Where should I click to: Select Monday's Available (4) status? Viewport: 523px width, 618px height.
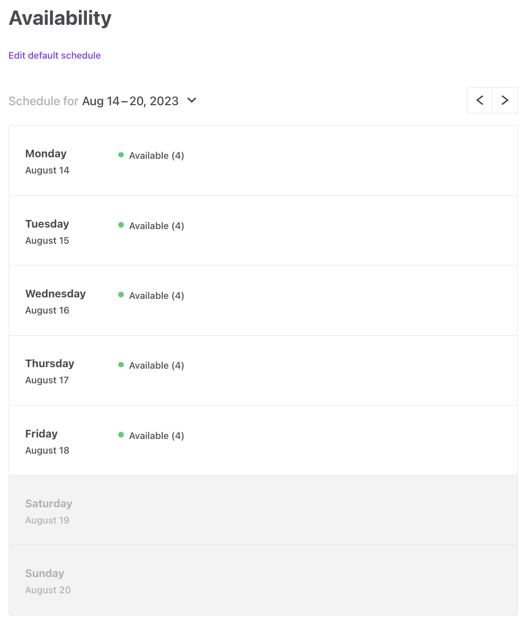pos(157,155)
